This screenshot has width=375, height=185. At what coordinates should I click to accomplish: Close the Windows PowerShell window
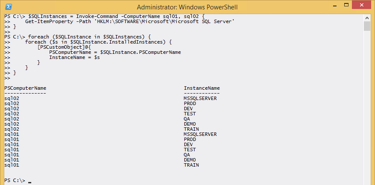[362, 6]
